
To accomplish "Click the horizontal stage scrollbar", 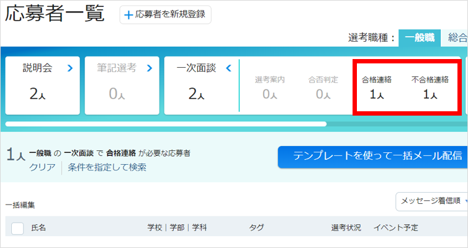I will coord(166,124).
